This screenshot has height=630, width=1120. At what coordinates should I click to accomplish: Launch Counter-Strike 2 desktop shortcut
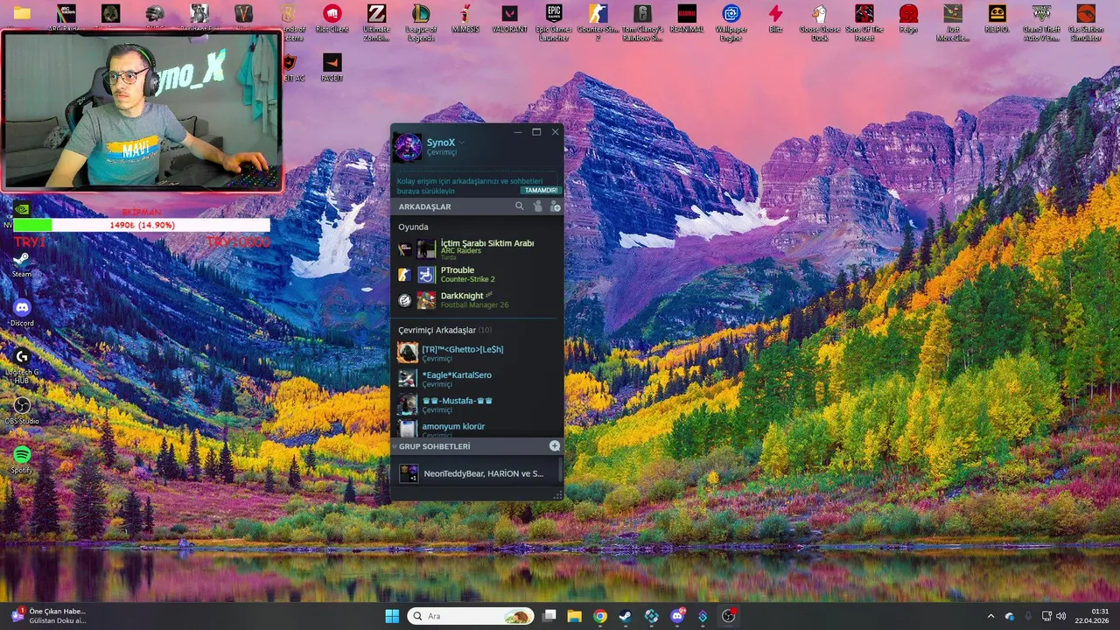pos(598,22)
